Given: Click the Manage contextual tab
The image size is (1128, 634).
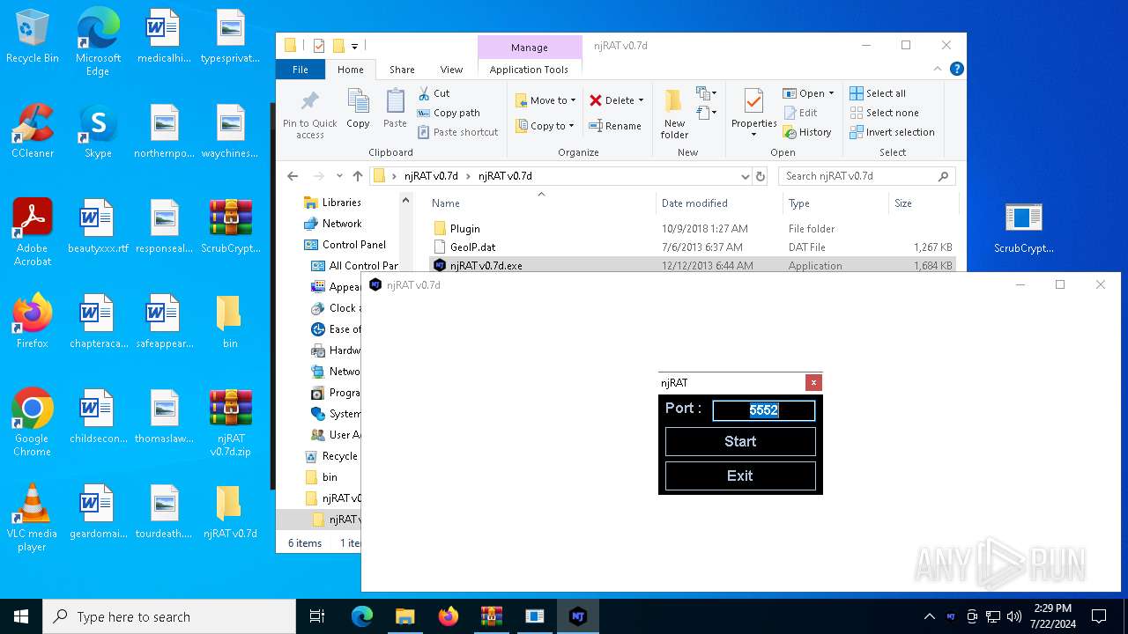Looking at the screenshot, I should 529,48.
